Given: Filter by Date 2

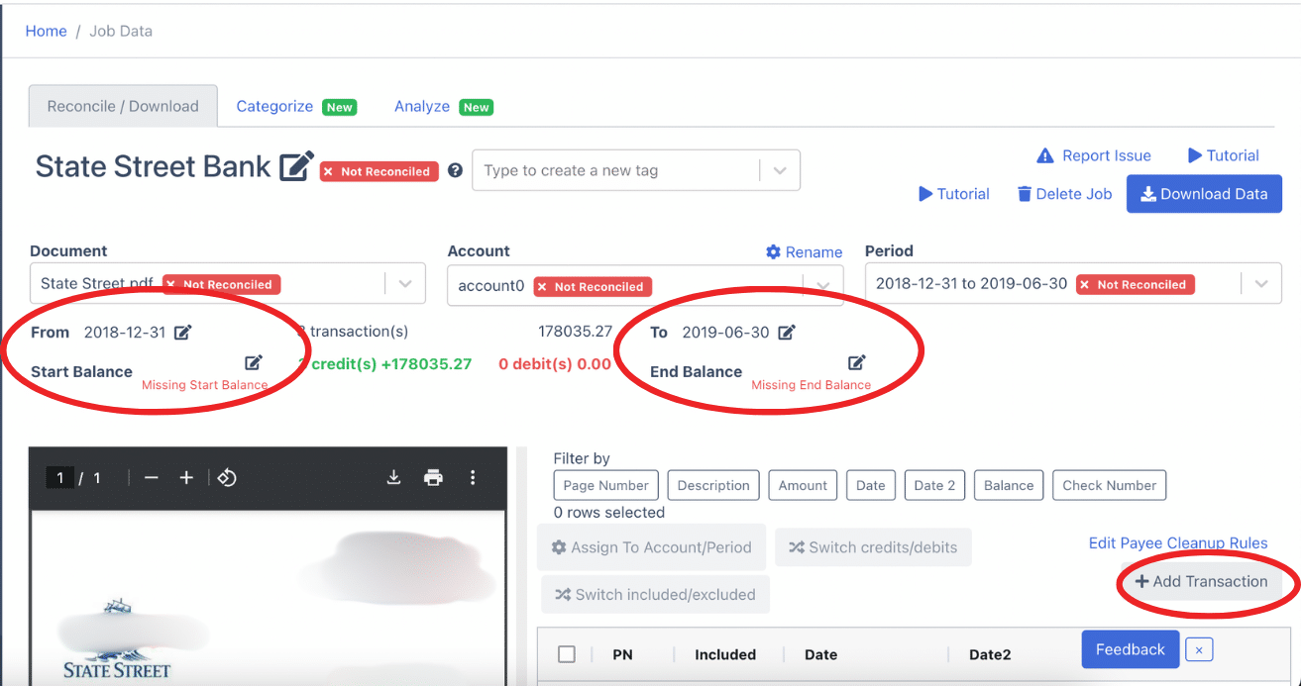Looking at the screenshot, I should 934,485.
